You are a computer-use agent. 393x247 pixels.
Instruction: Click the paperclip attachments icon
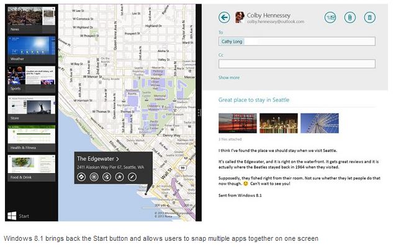click(350, 17)
